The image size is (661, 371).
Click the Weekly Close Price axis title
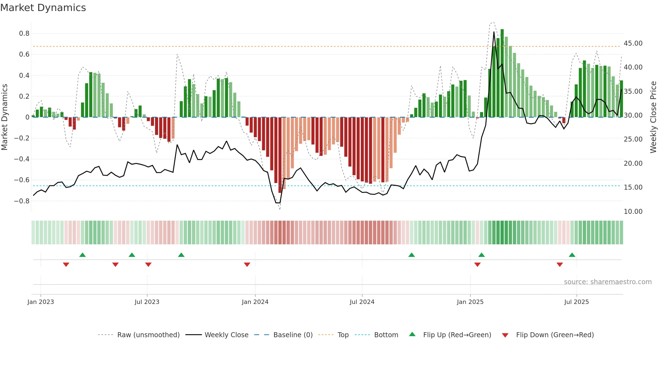point(653,117)
